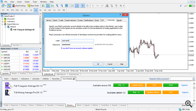Switch chart to line chart type
This screenshot has height=111, width=196.
tap(53, 6)
